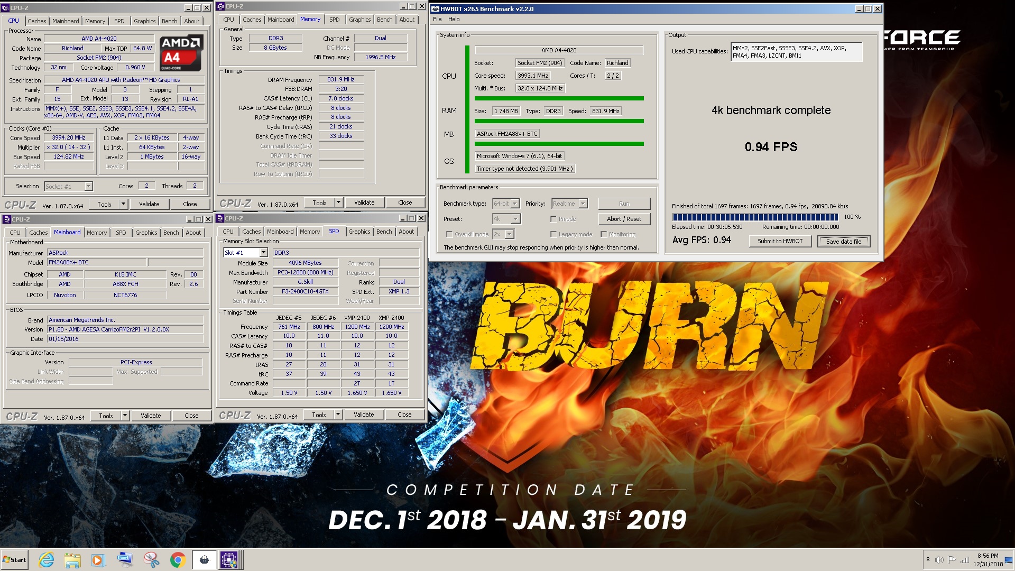
Task: Open the volume speaker tray icon
Action: coord(939,560)
